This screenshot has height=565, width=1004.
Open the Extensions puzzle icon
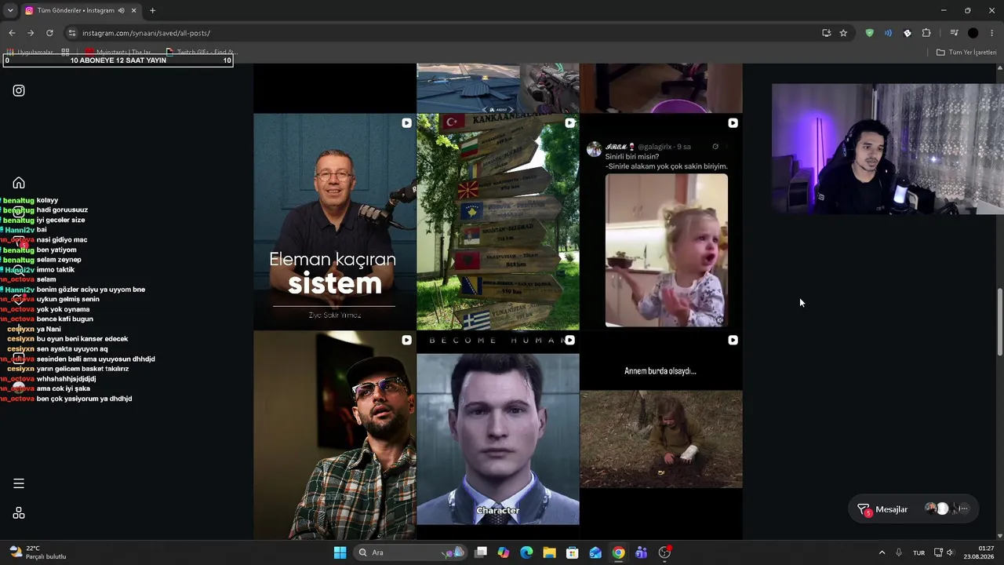pyautogui.click(x=926, y=33)
